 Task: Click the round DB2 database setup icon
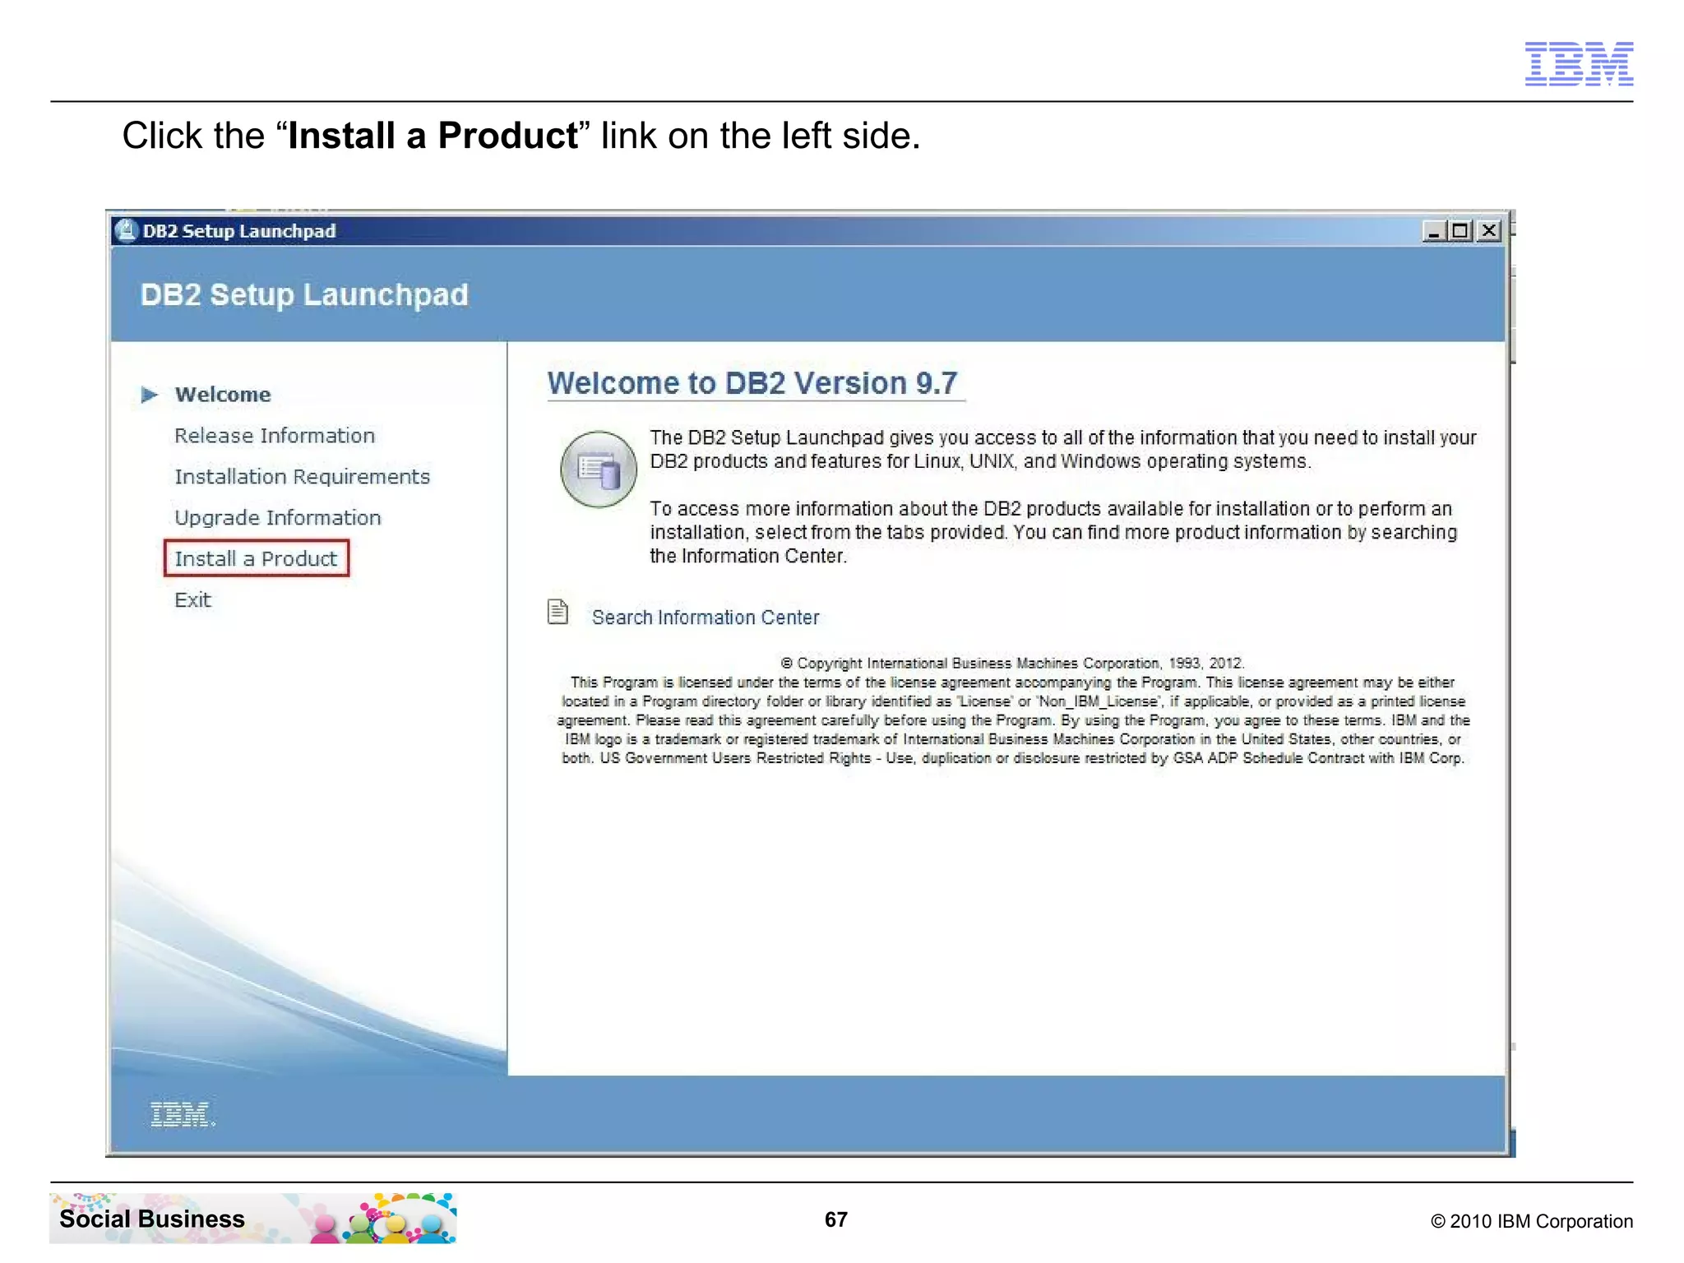(x=599, y=470)
